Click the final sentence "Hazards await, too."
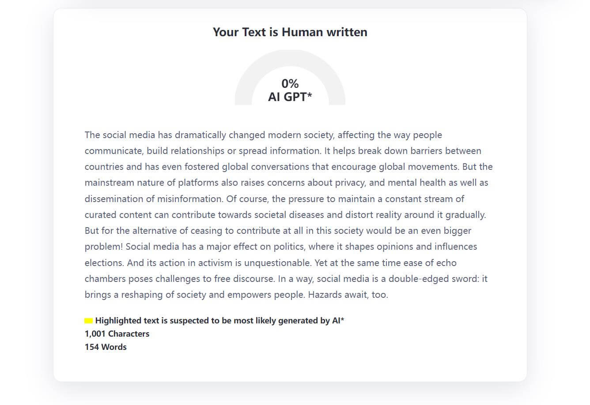Viewport: 590px width, 405px height. 348,295
